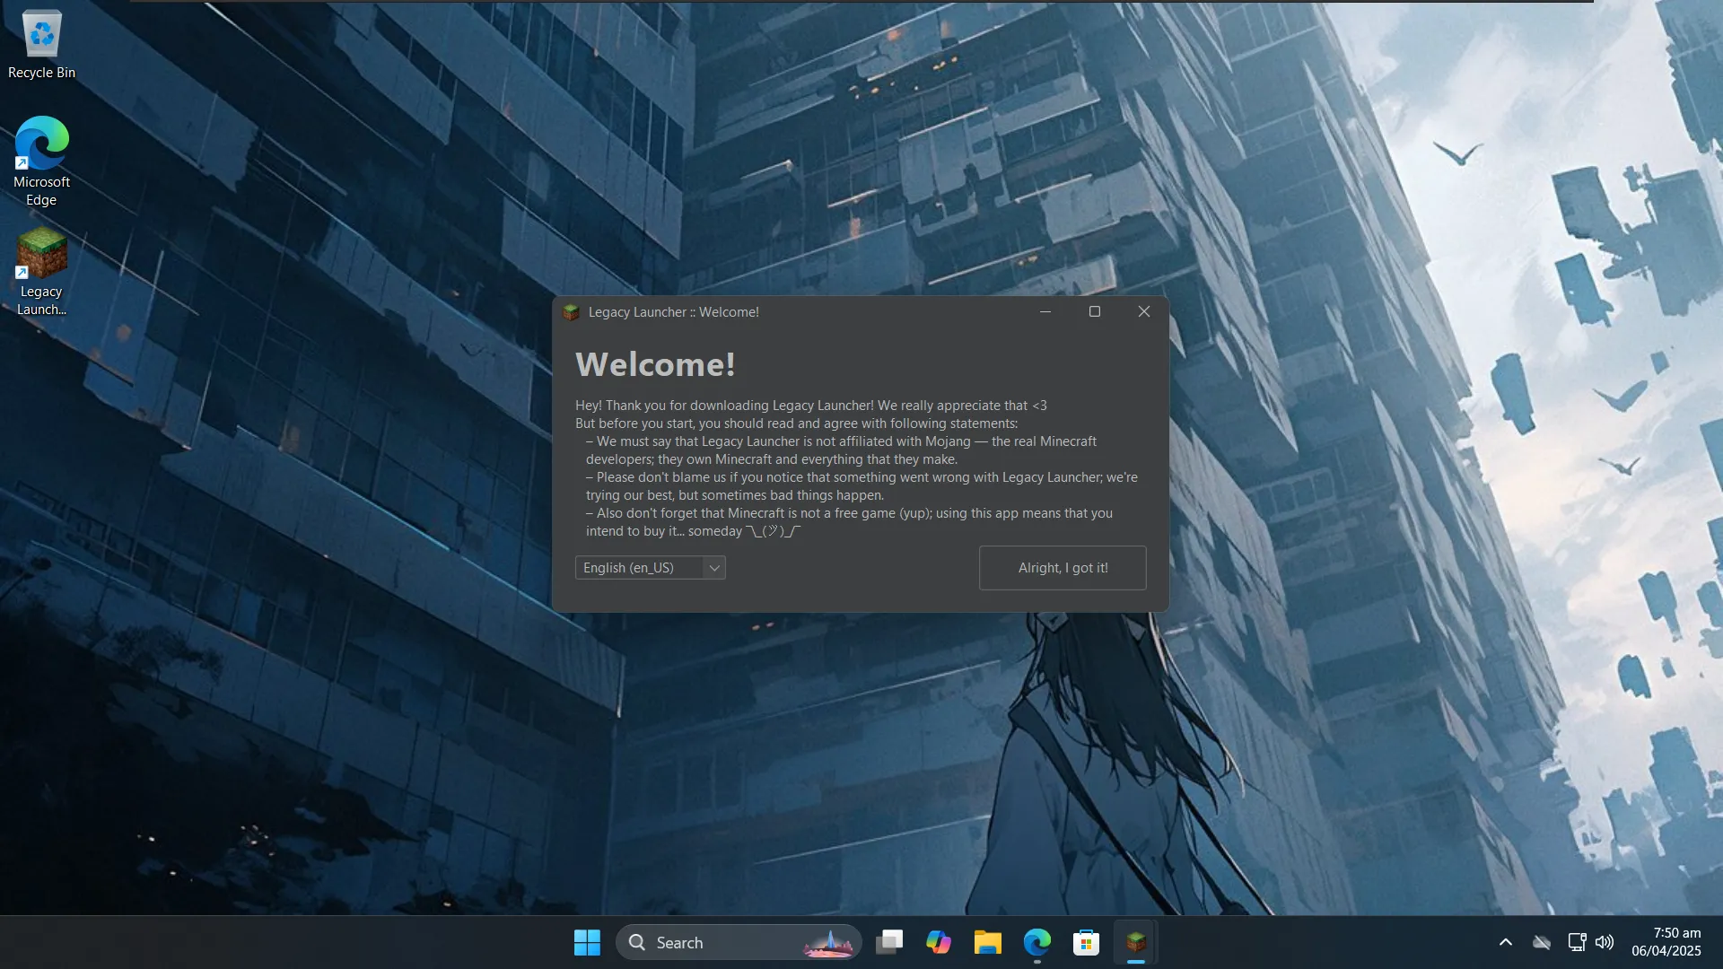Open Edge browser from the taskbar
Viewport: 1723px width, 969px height.
(x=1037, y=942)
